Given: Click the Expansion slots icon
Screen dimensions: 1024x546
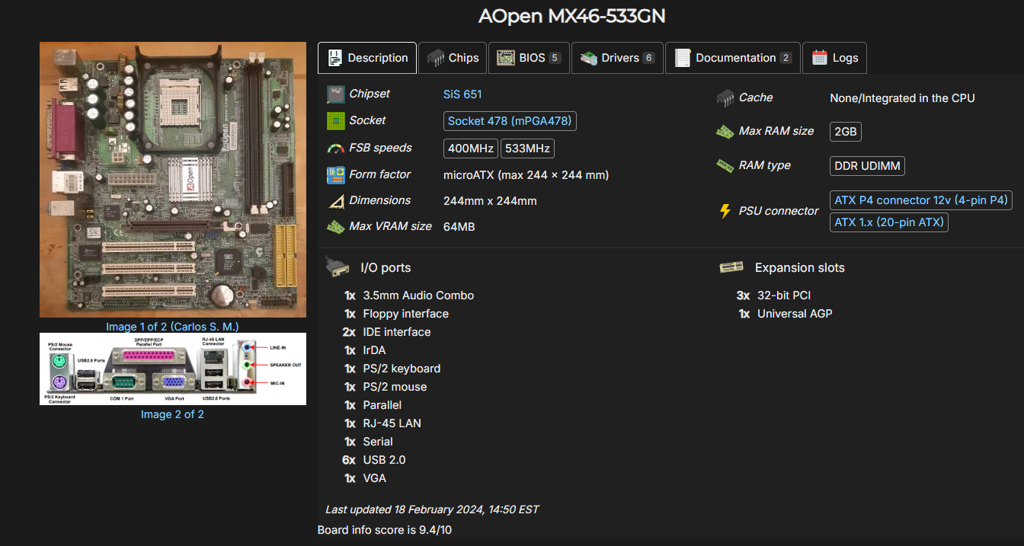Looking at the screenshot, I should [x=731, y=267].
